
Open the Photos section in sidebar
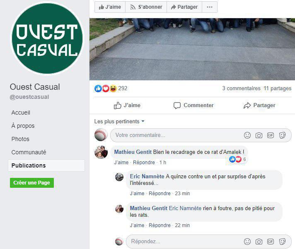(x=20, y=139)
